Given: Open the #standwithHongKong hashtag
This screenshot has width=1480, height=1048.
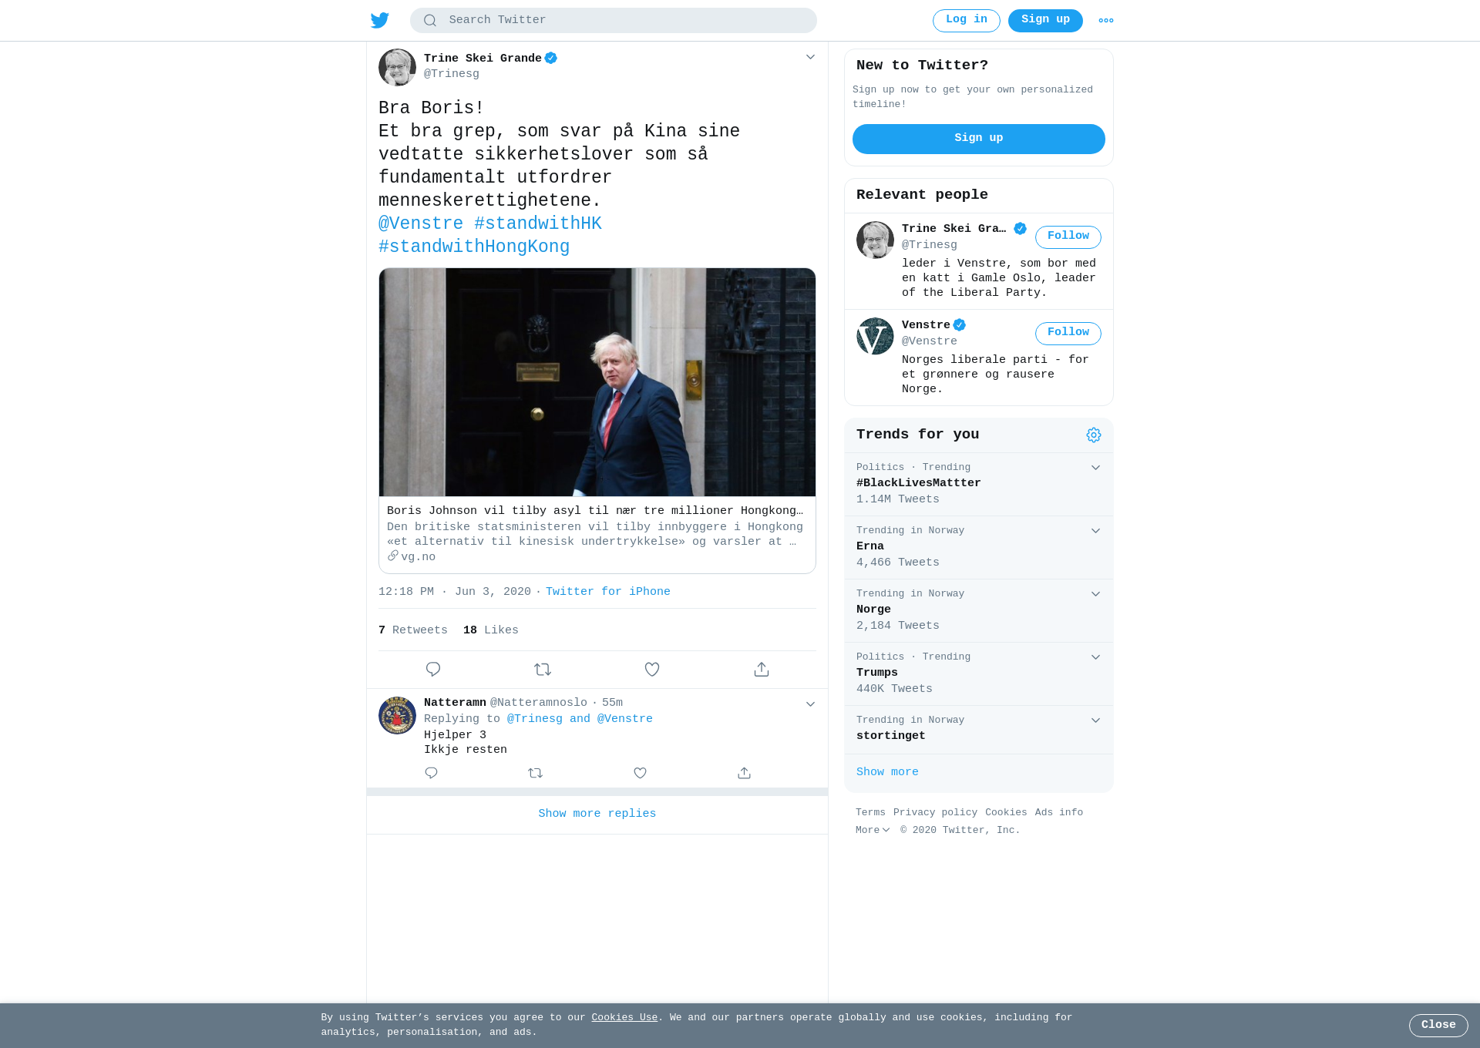Looking at the screenshot, I should pyautogui.click(x=474, y=247).
